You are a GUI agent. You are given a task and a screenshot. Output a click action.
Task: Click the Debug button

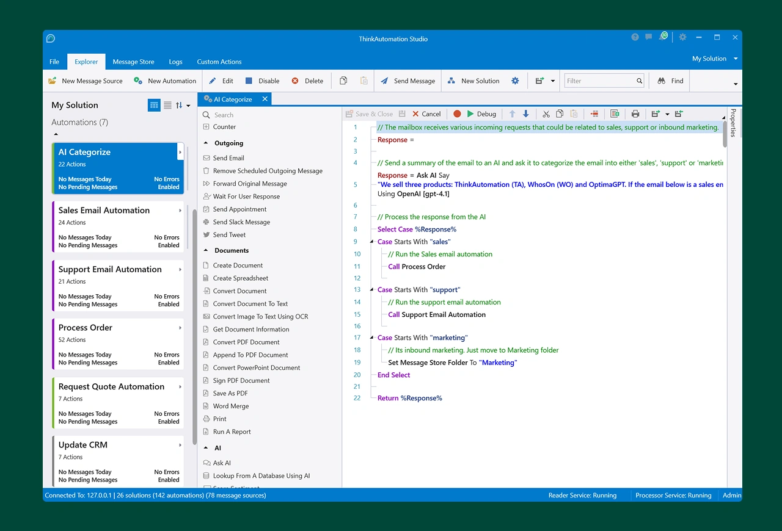pos(481,114)
